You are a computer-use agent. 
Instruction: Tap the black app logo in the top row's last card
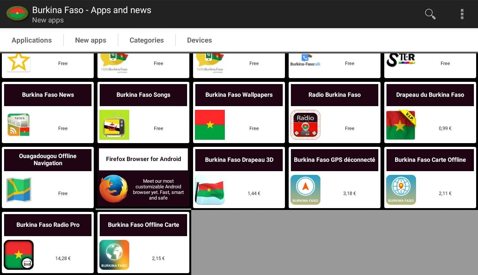point(401,60)
